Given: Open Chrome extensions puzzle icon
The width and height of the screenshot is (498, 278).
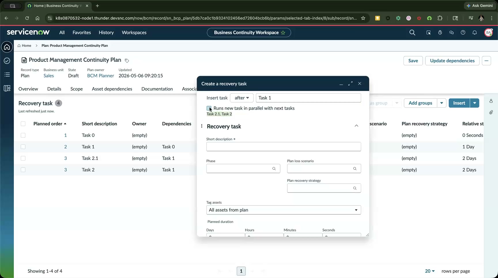Looking at the screenshot, I should (x=440, y=18).
